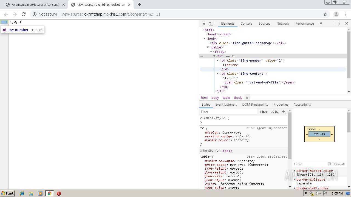Bookmark this page with the star icon
The width and height of the screenshot is (351, 197).
point(325,14)
